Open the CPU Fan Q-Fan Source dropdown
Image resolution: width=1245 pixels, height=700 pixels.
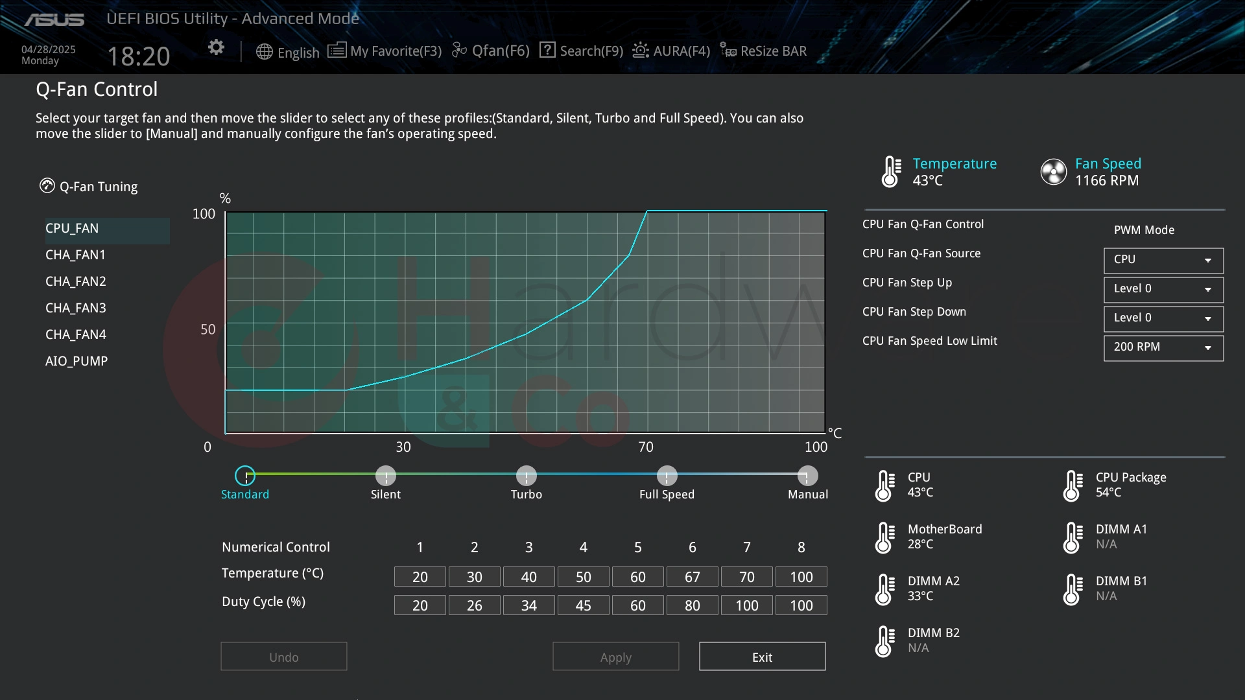point(1163,260)
